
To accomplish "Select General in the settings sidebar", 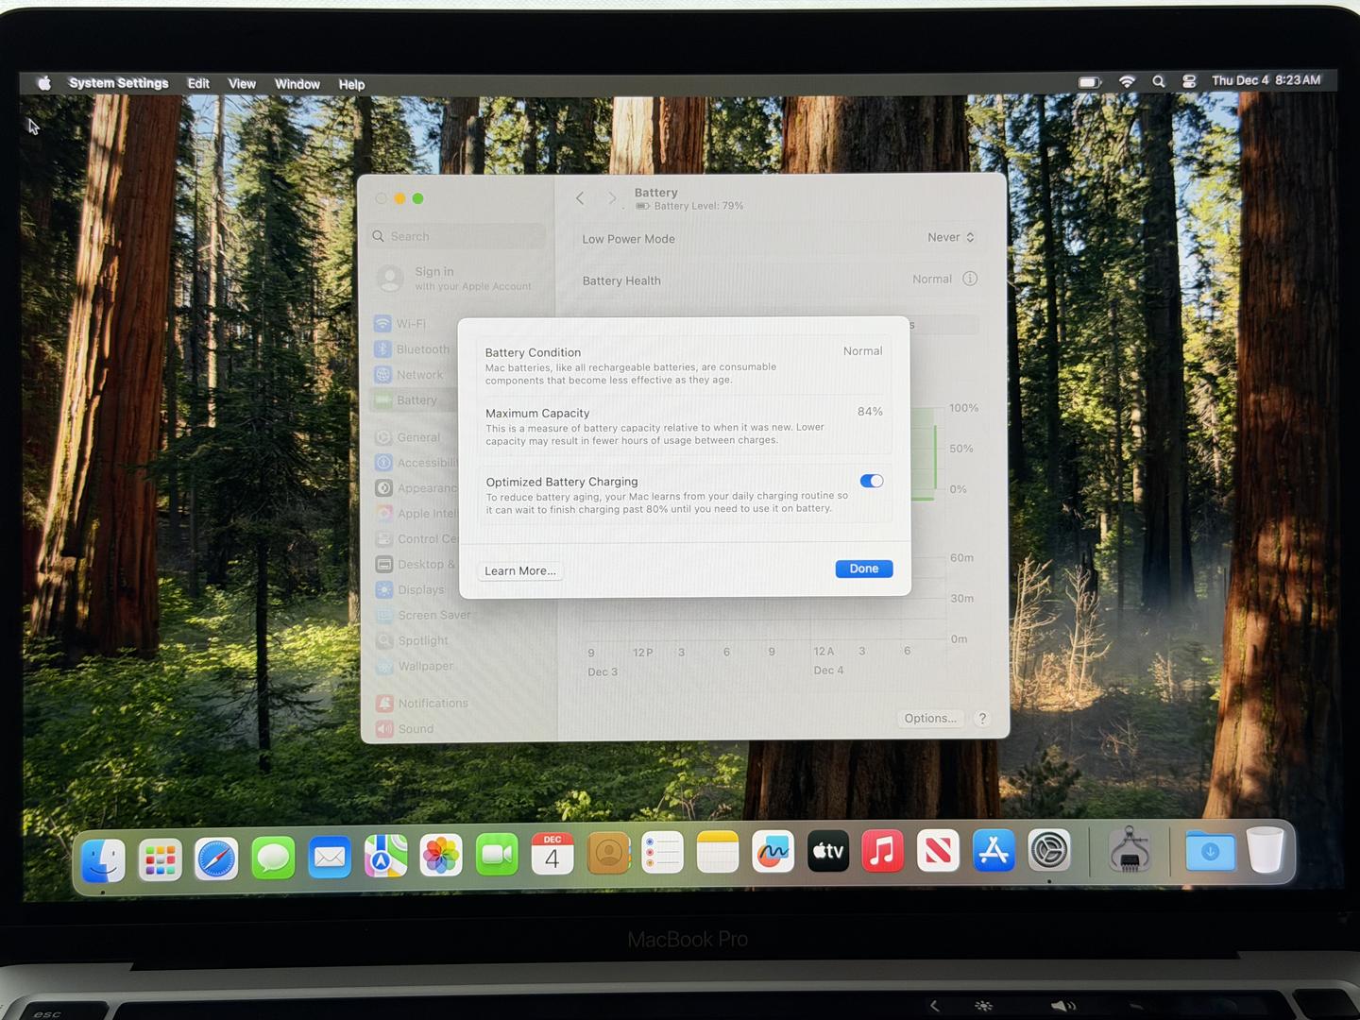I will point(409,437).
